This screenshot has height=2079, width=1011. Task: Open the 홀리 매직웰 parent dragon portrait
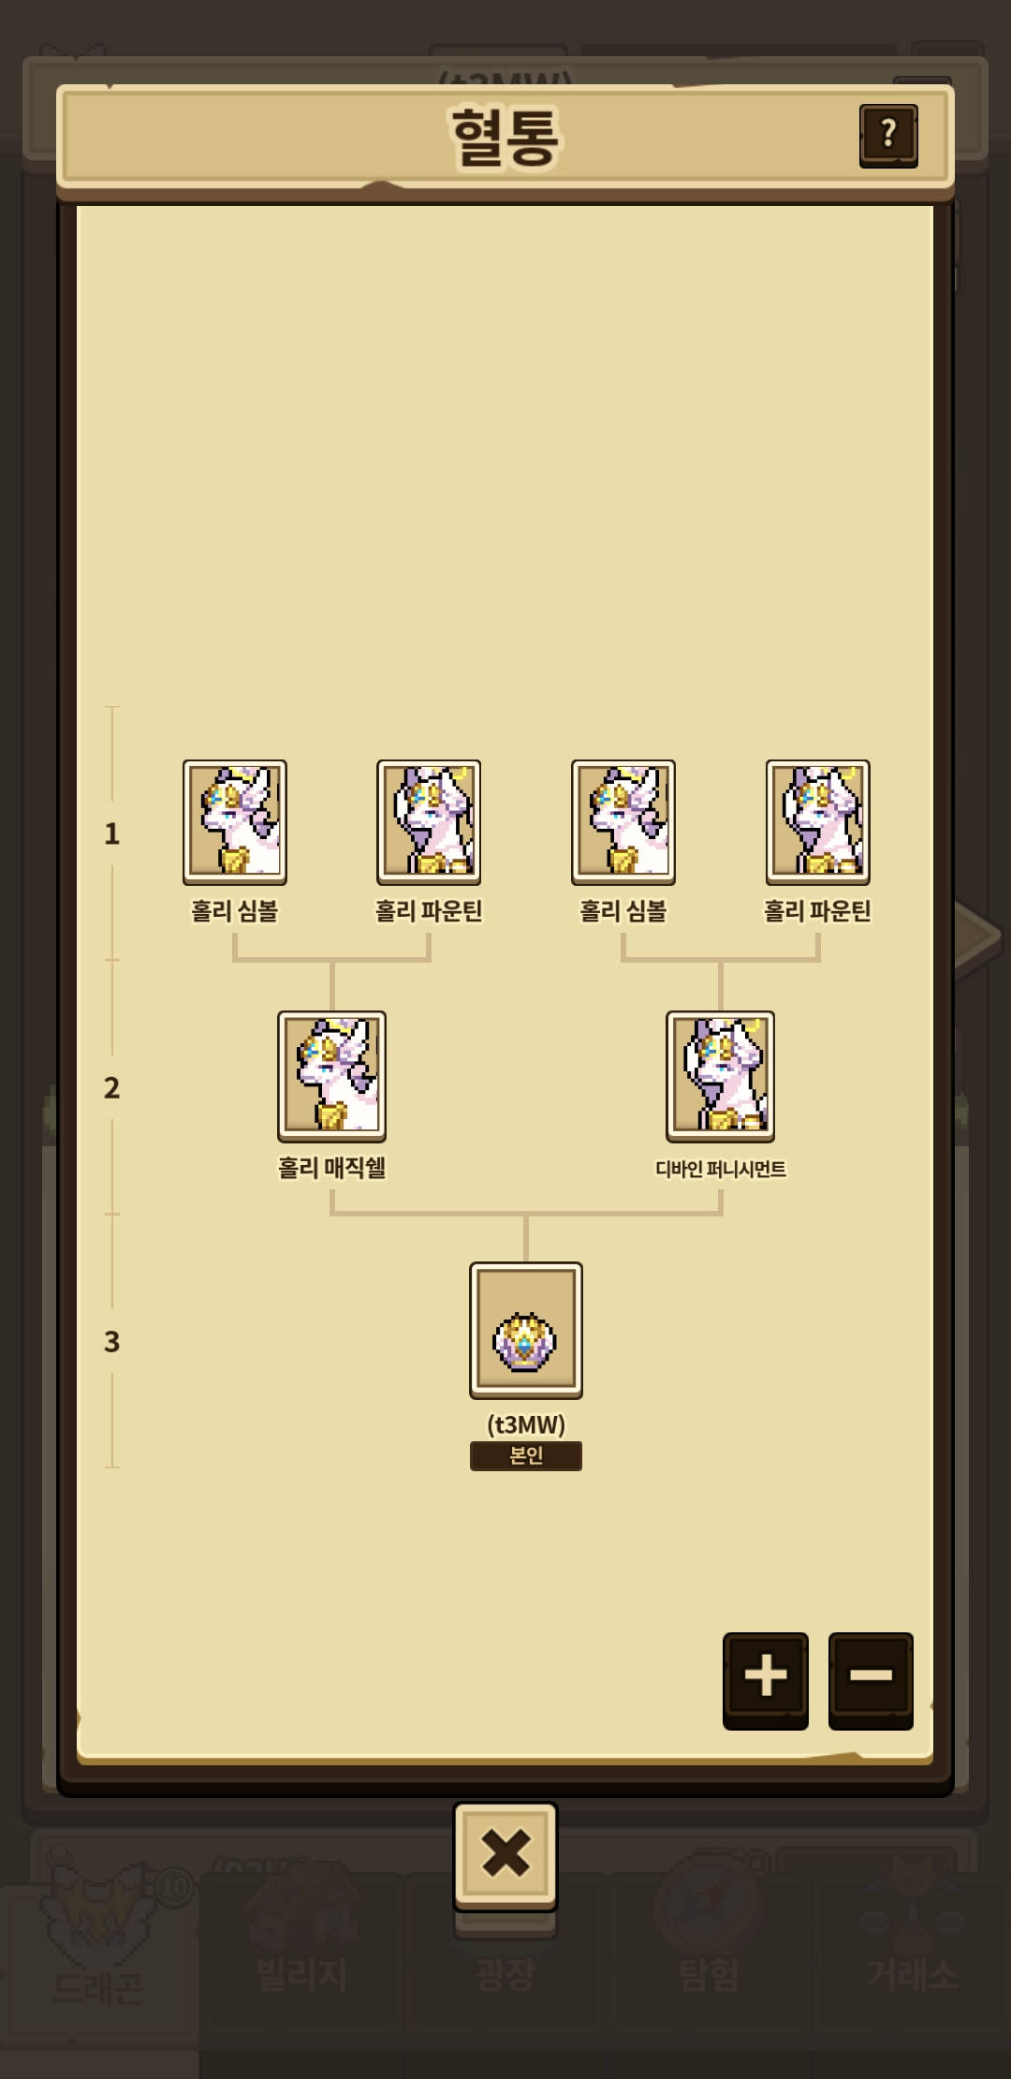[x=331, y=1076]
